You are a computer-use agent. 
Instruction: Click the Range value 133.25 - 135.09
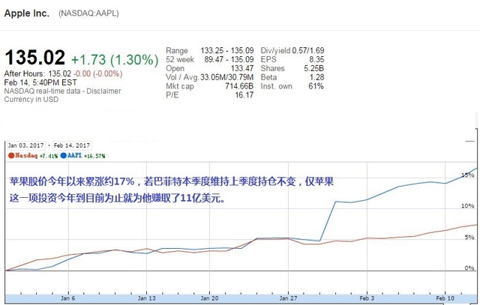coord(227,50)
